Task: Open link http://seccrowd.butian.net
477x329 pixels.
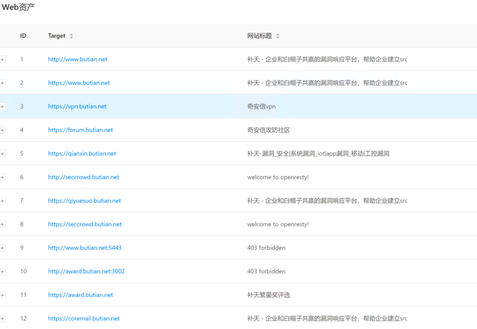Action: (83, 177)
